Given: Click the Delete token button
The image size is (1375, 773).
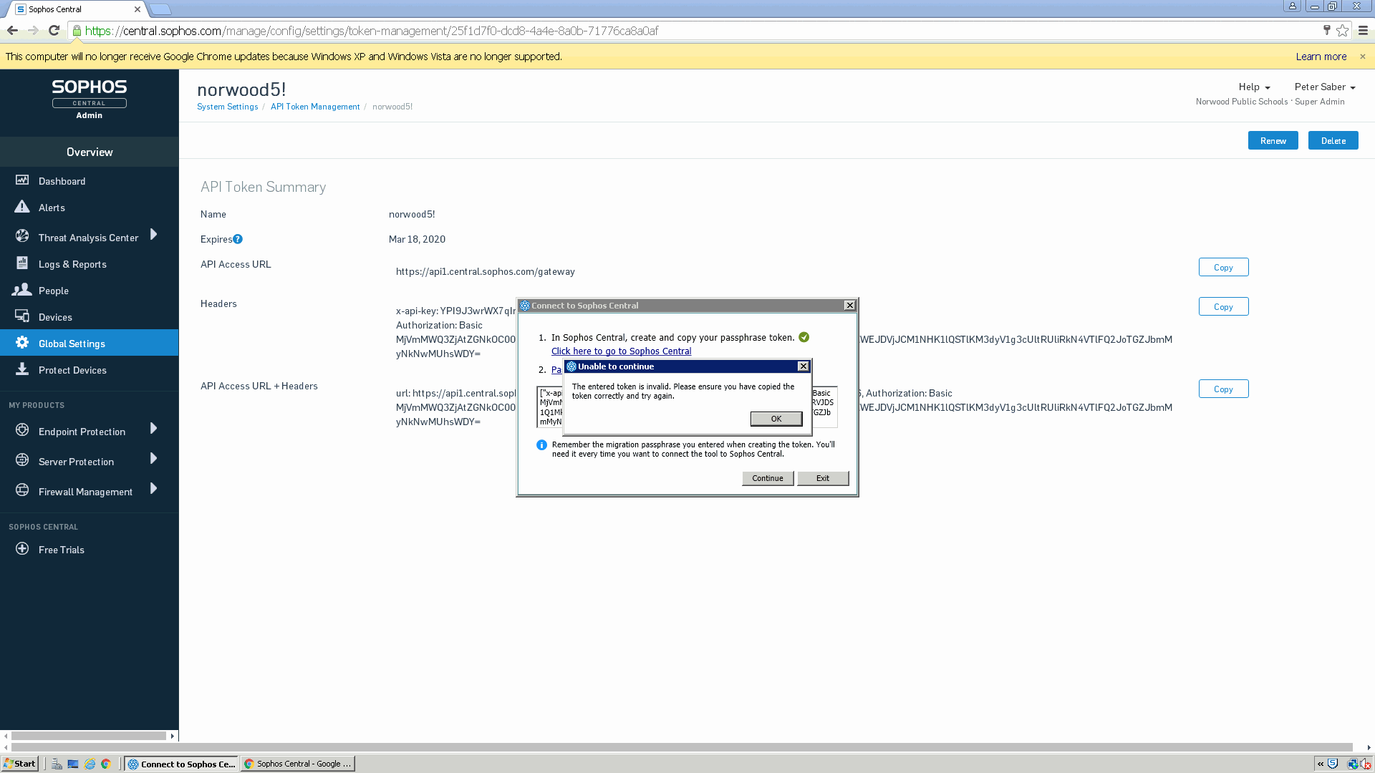Looking at the screenshot, I should tap(1333, 140).
